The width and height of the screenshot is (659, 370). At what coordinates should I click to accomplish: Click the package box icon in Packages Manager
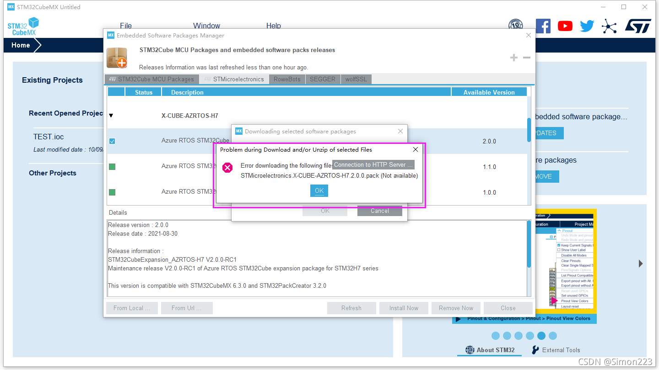coord(116,58)
